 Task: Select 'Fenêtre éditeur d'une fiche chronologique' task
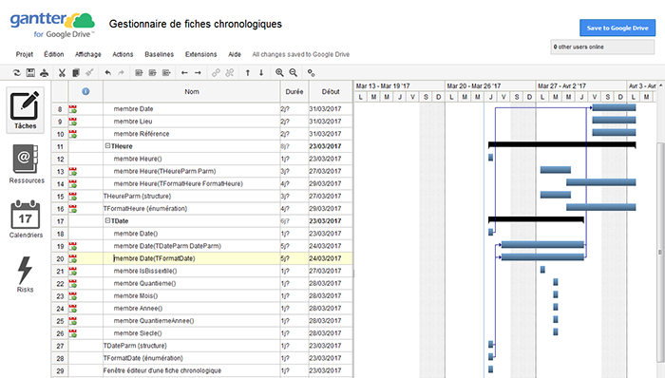click(x=162, y=370)
